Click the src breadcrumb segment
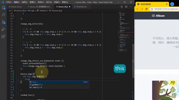The height and width of the screenshot is (100, 179). pos(10,11)
